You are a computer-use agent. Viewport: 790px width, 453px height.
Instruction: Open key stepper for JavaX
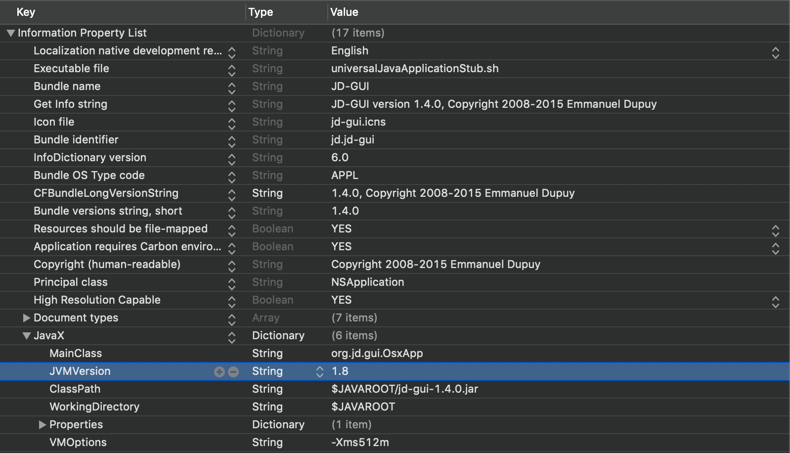coord(232,338)
